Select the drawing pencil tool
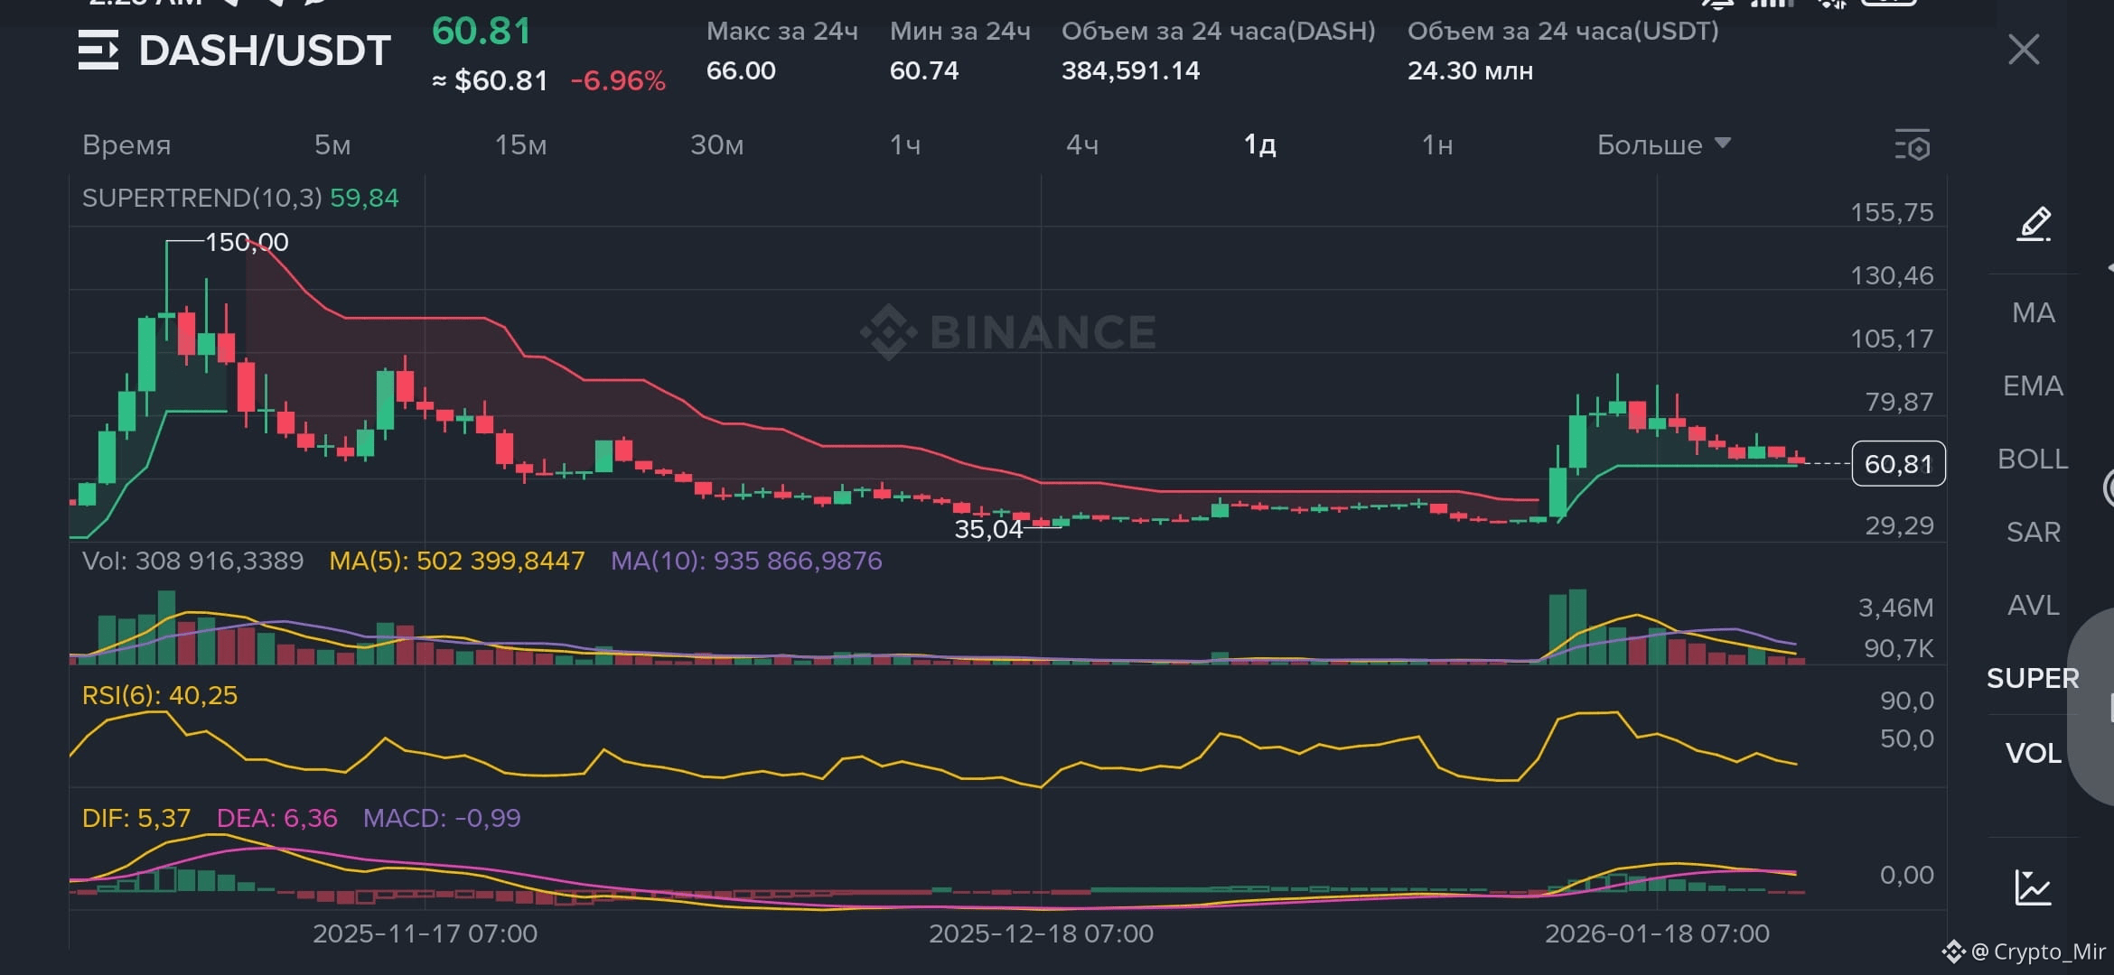This screenshot has width=2114, height=975. [x=2034, y=224]
